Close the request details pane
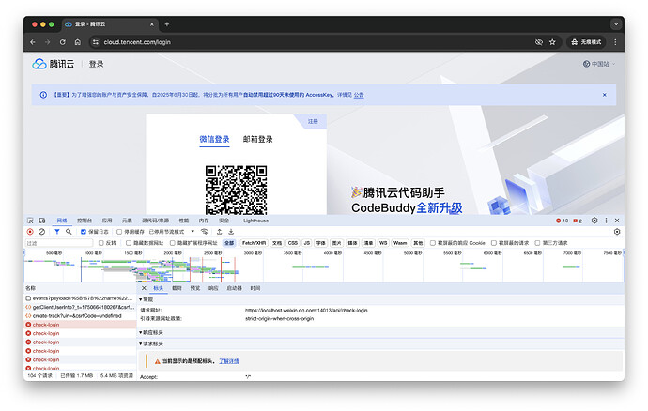This screenshot has width=648, height=411. point(144,288)
